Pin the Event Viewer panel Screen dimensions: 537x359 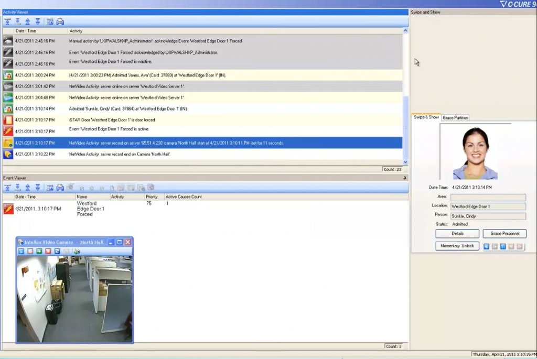(x=404, y=178)
